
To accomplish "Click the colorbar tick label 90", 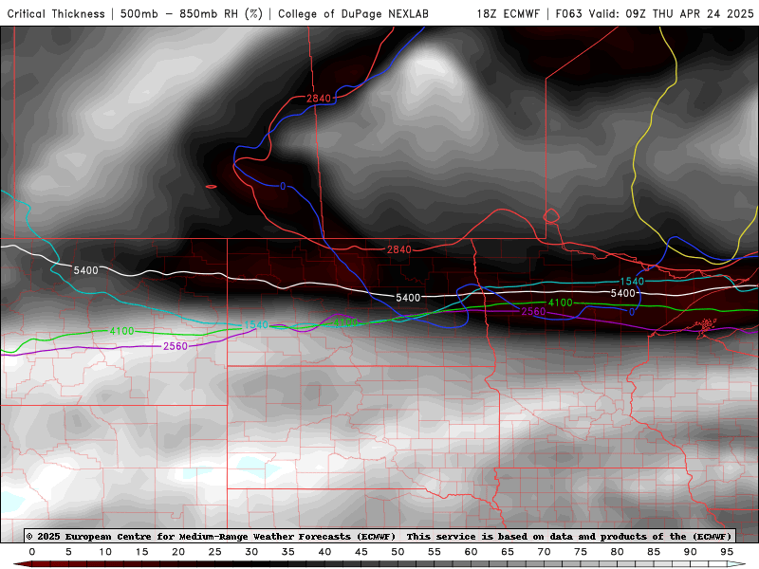I will tap(691, 552).
